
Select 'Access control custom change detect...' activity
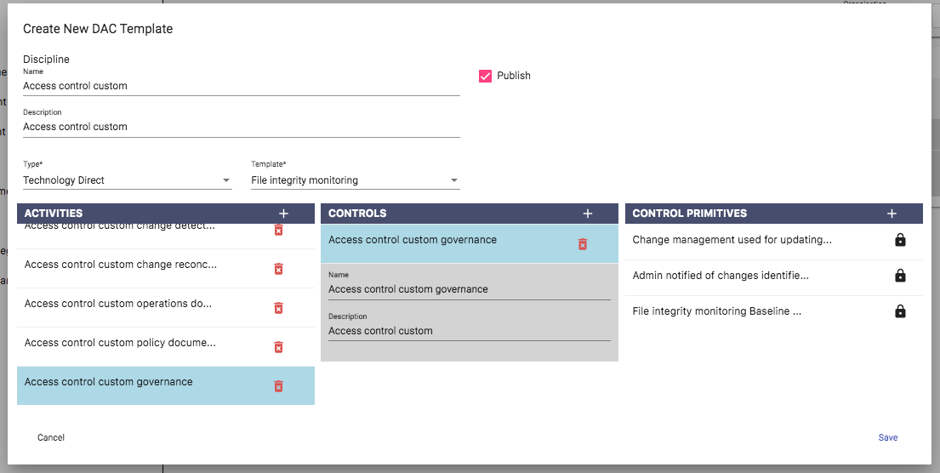pos(166,236)
